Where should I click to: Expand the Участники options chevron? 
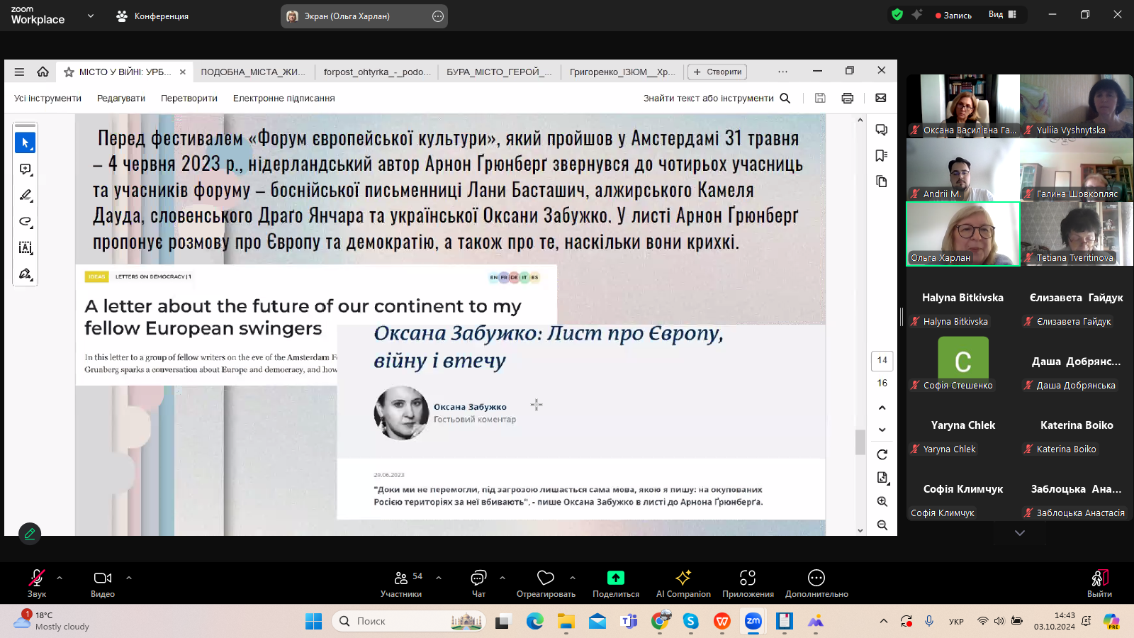[x=439, y=578]
